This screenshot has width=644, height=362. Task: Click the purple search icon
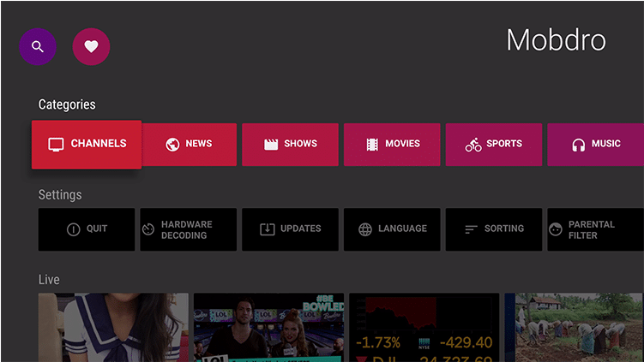point(37,47)
